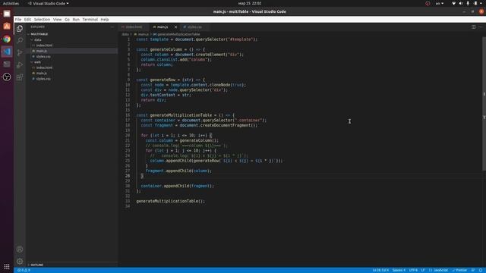
Task: Click the UTF-8 encoding indicator
Action: 413,270
